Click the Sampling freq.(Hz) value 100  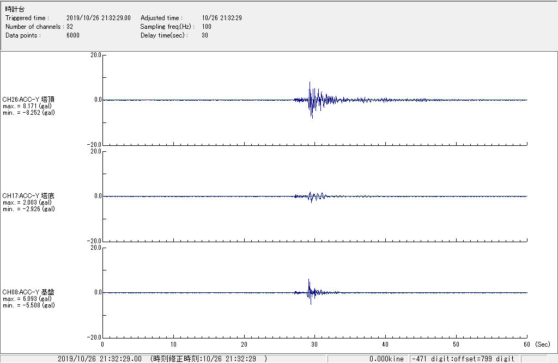(207, 27)
